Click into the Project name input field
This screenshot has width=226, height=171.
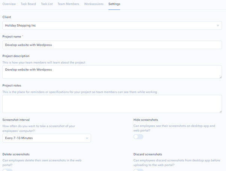pyautogui.click(x=112, y=45)
